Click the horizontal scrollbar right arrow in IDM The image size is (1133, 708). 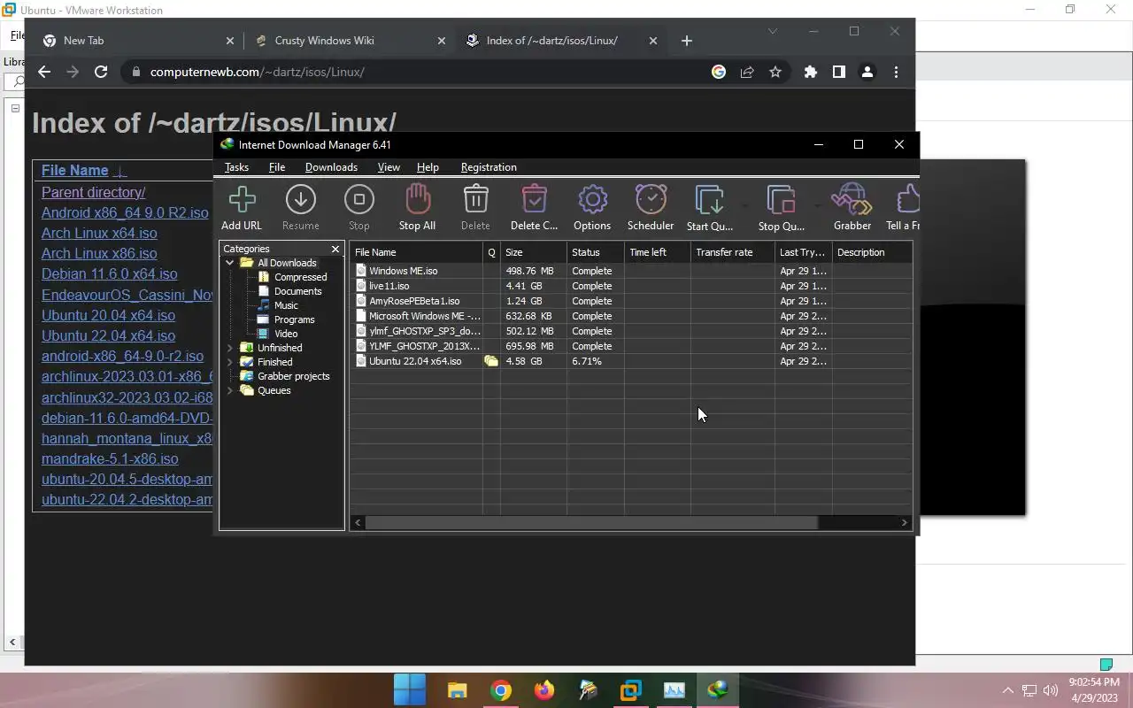[x=905, y=523]
